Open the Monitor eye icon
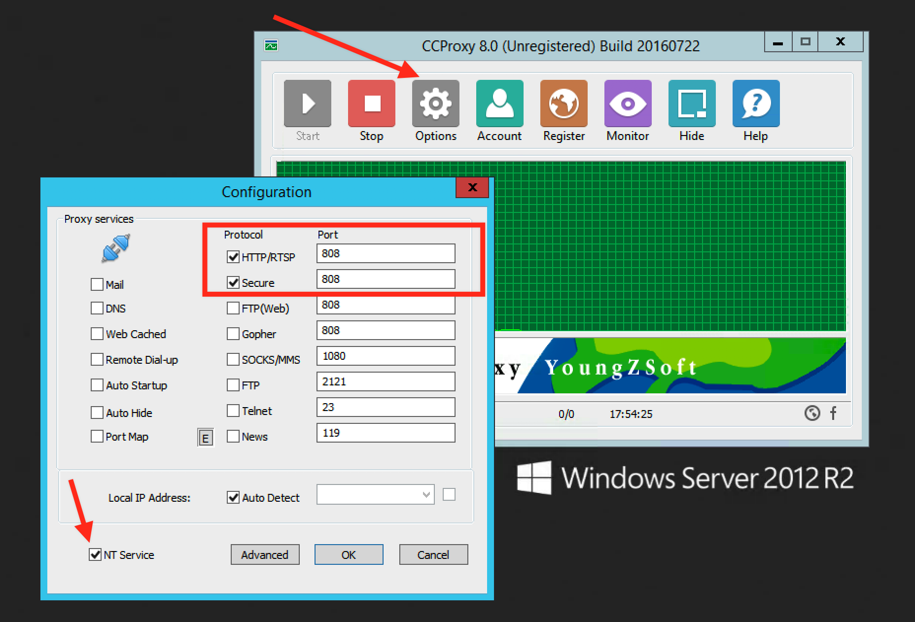Viewport: 915px width, 622px height. pyautogui.click(x=628, y=104)
